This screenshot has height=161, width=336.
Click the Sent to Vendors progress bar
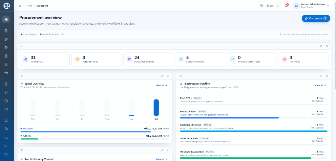(x=254, y=118)
